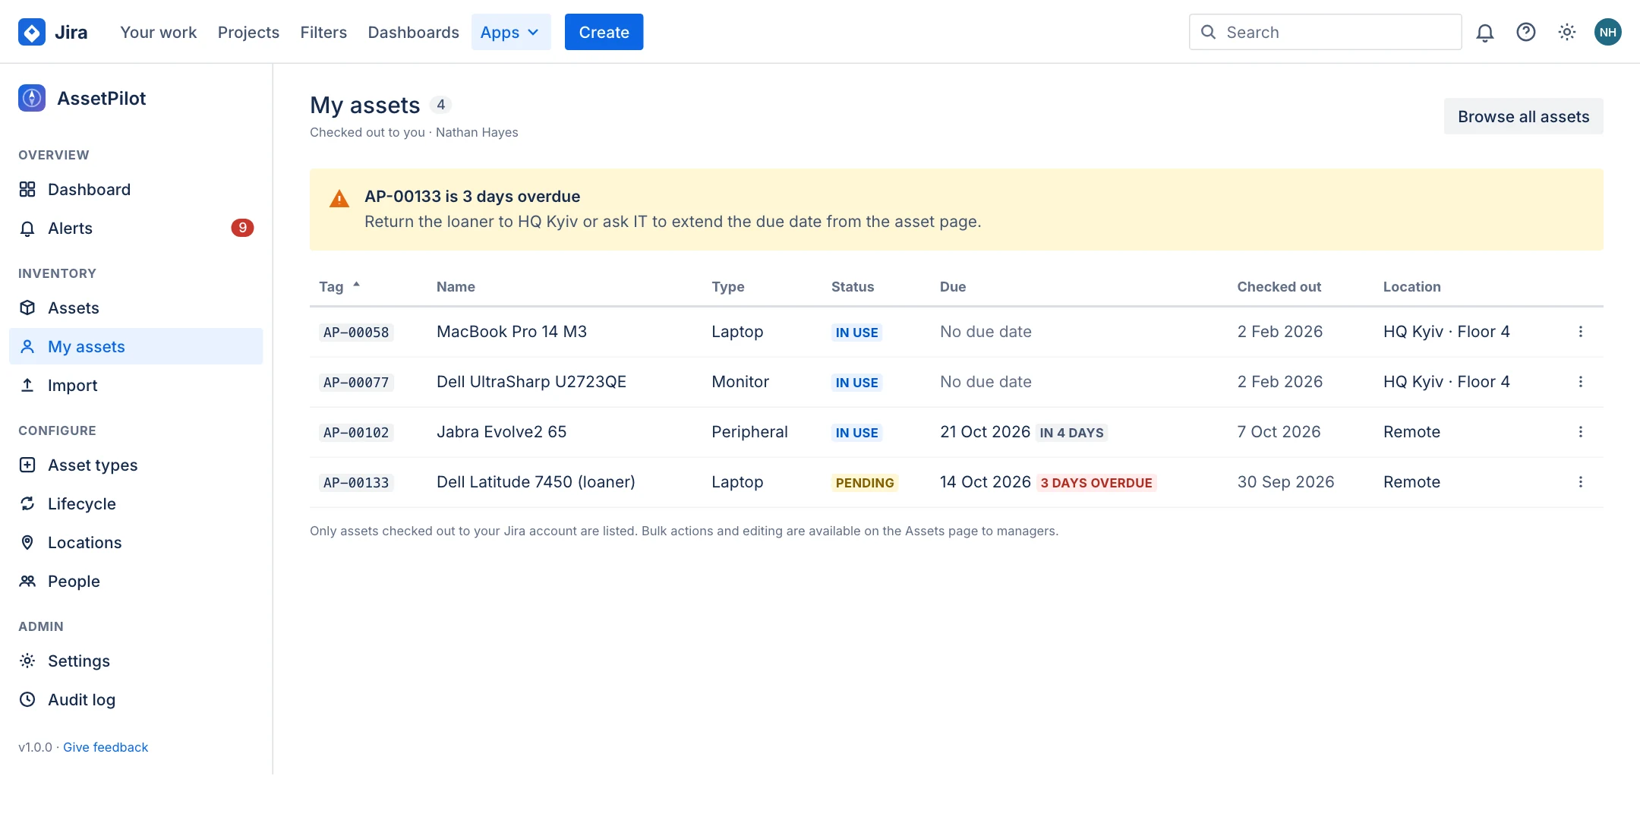Open Projects in top navigation
Viewport: 1640px width, 820px height.
pyautogui.click(x=248, y=32)
